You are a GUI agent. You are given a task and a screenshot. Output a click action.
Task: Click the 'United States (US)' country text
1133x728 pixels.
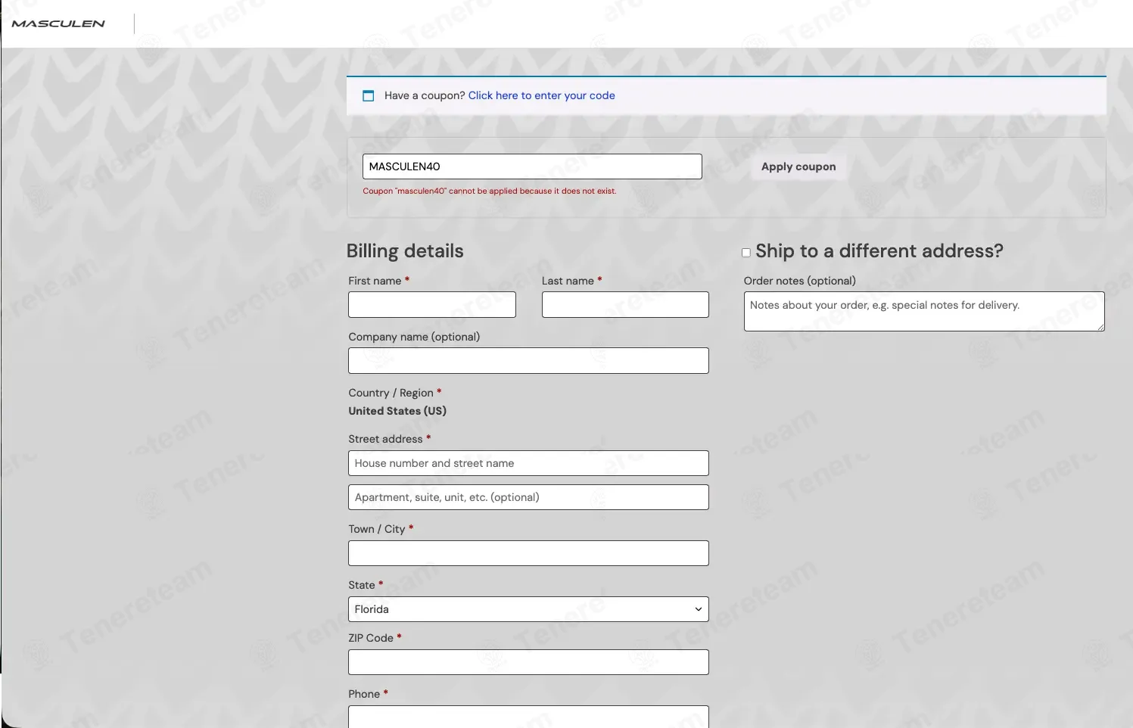[x=397, y=411]
